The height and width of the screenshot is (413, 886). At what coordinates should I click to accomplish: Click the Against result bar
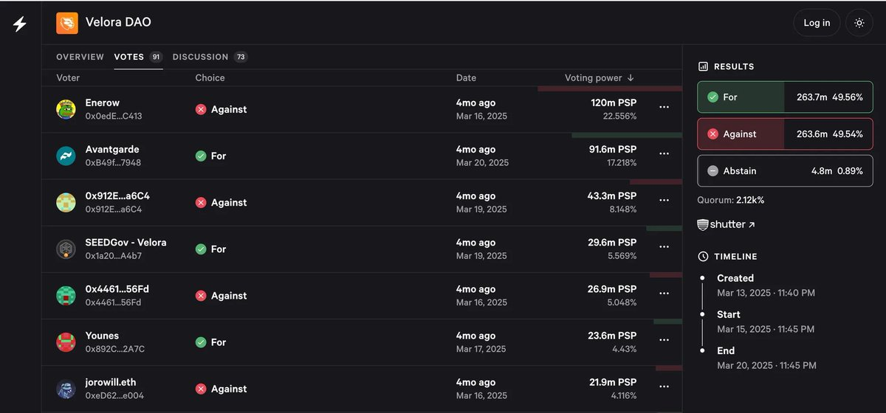pos(785,134)
